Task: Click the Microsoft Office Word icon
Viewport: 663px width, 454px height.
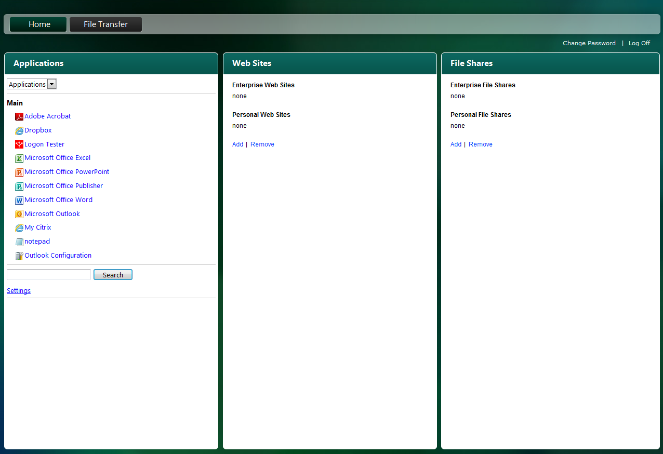Action: coord(19,201)
